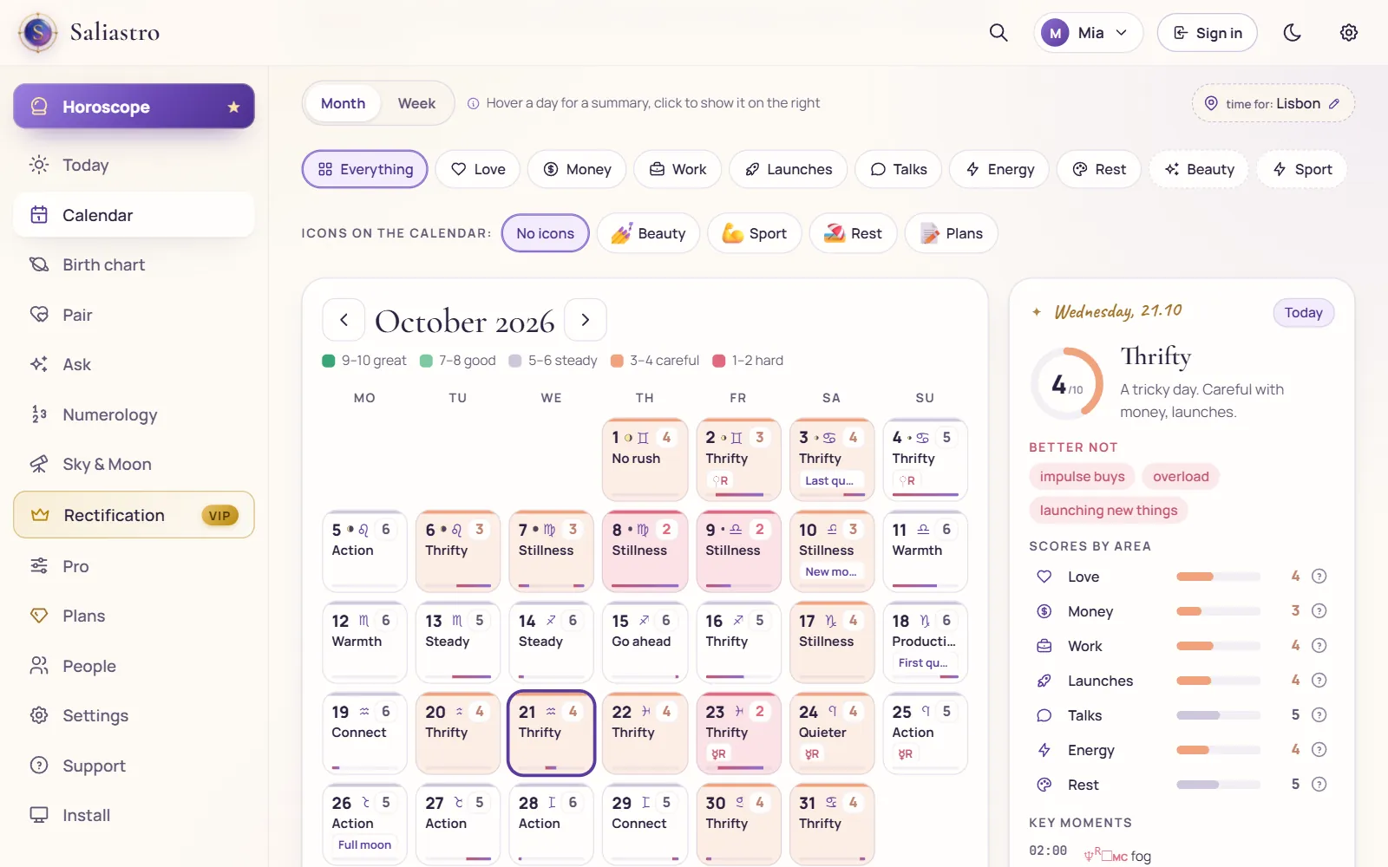Click the Support question icon
Viewport: 1388px width, 867px height.
coord(39,766)
